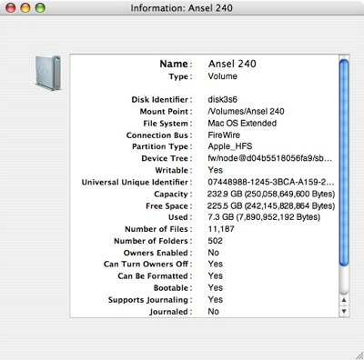This screenshot has width=364, height=360.
Task: Click the 'Journaled :' label
Action: tap(171, 311)
